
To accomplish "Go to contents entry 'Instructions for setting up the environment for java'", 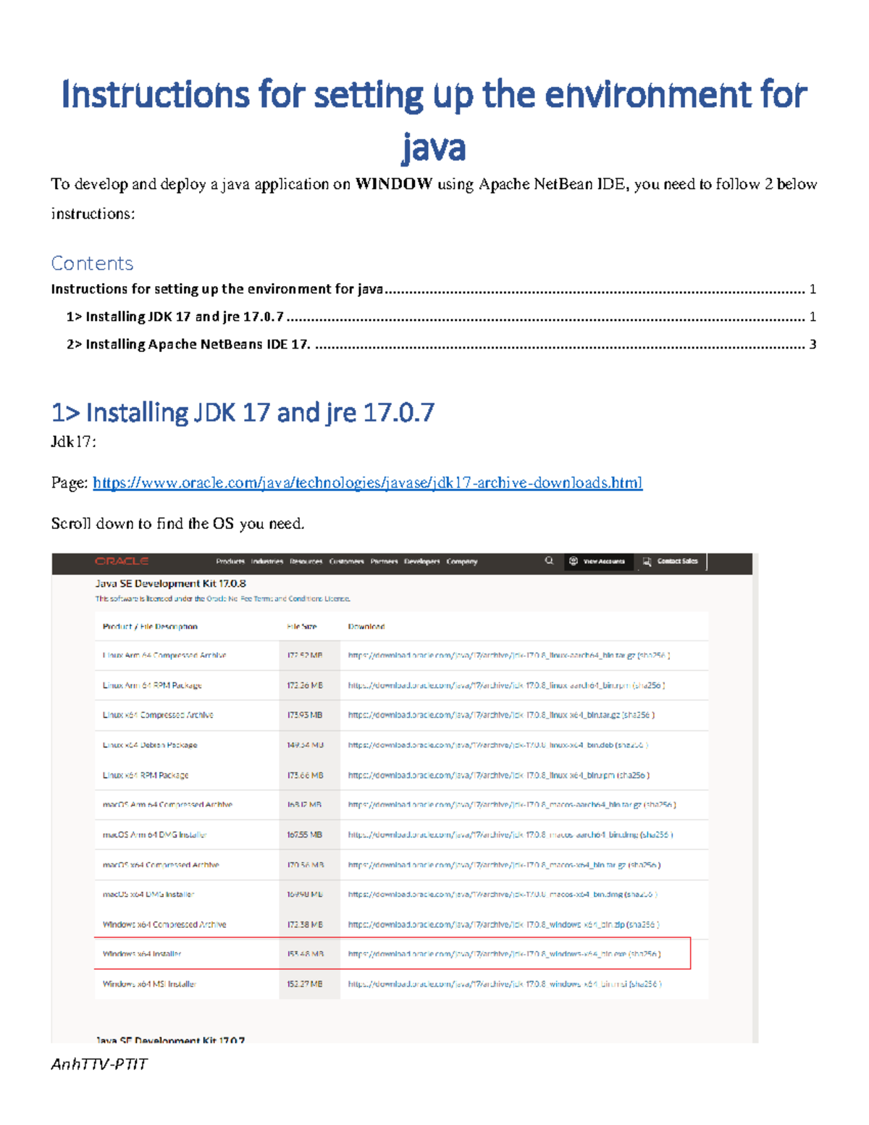I will 434,289.
